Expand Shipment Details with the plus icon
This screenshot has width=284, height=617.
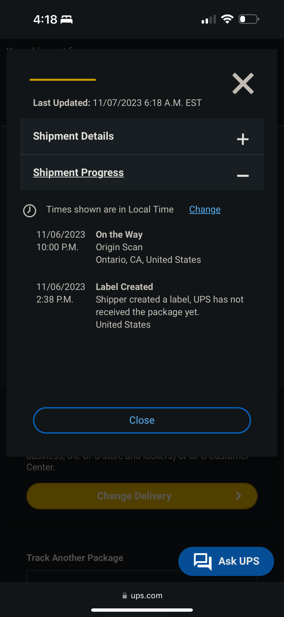click(242, 139)
